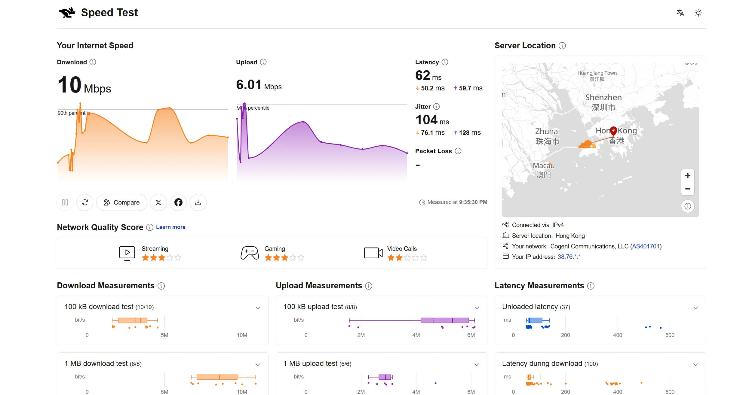This screenshot has width=755, height=395.
Task: Open Latency Measurements info icon
Action: click(x=591, y=286)
